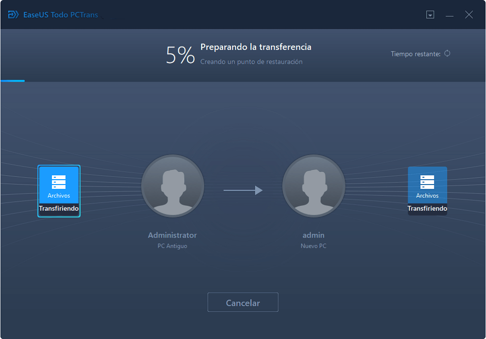Click the 'Nuevo PC' label
The height and width of the screenshot is (339, 486).
[x=313, y=246]
